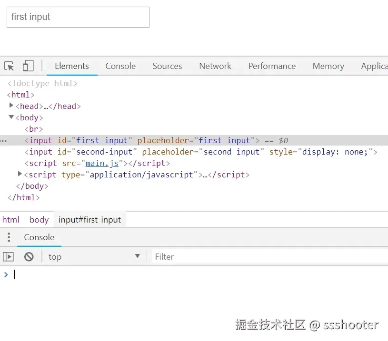The height and width of the screenshot is (341, 388).
Task: Switch to the Performance tab
Action: 272,66
